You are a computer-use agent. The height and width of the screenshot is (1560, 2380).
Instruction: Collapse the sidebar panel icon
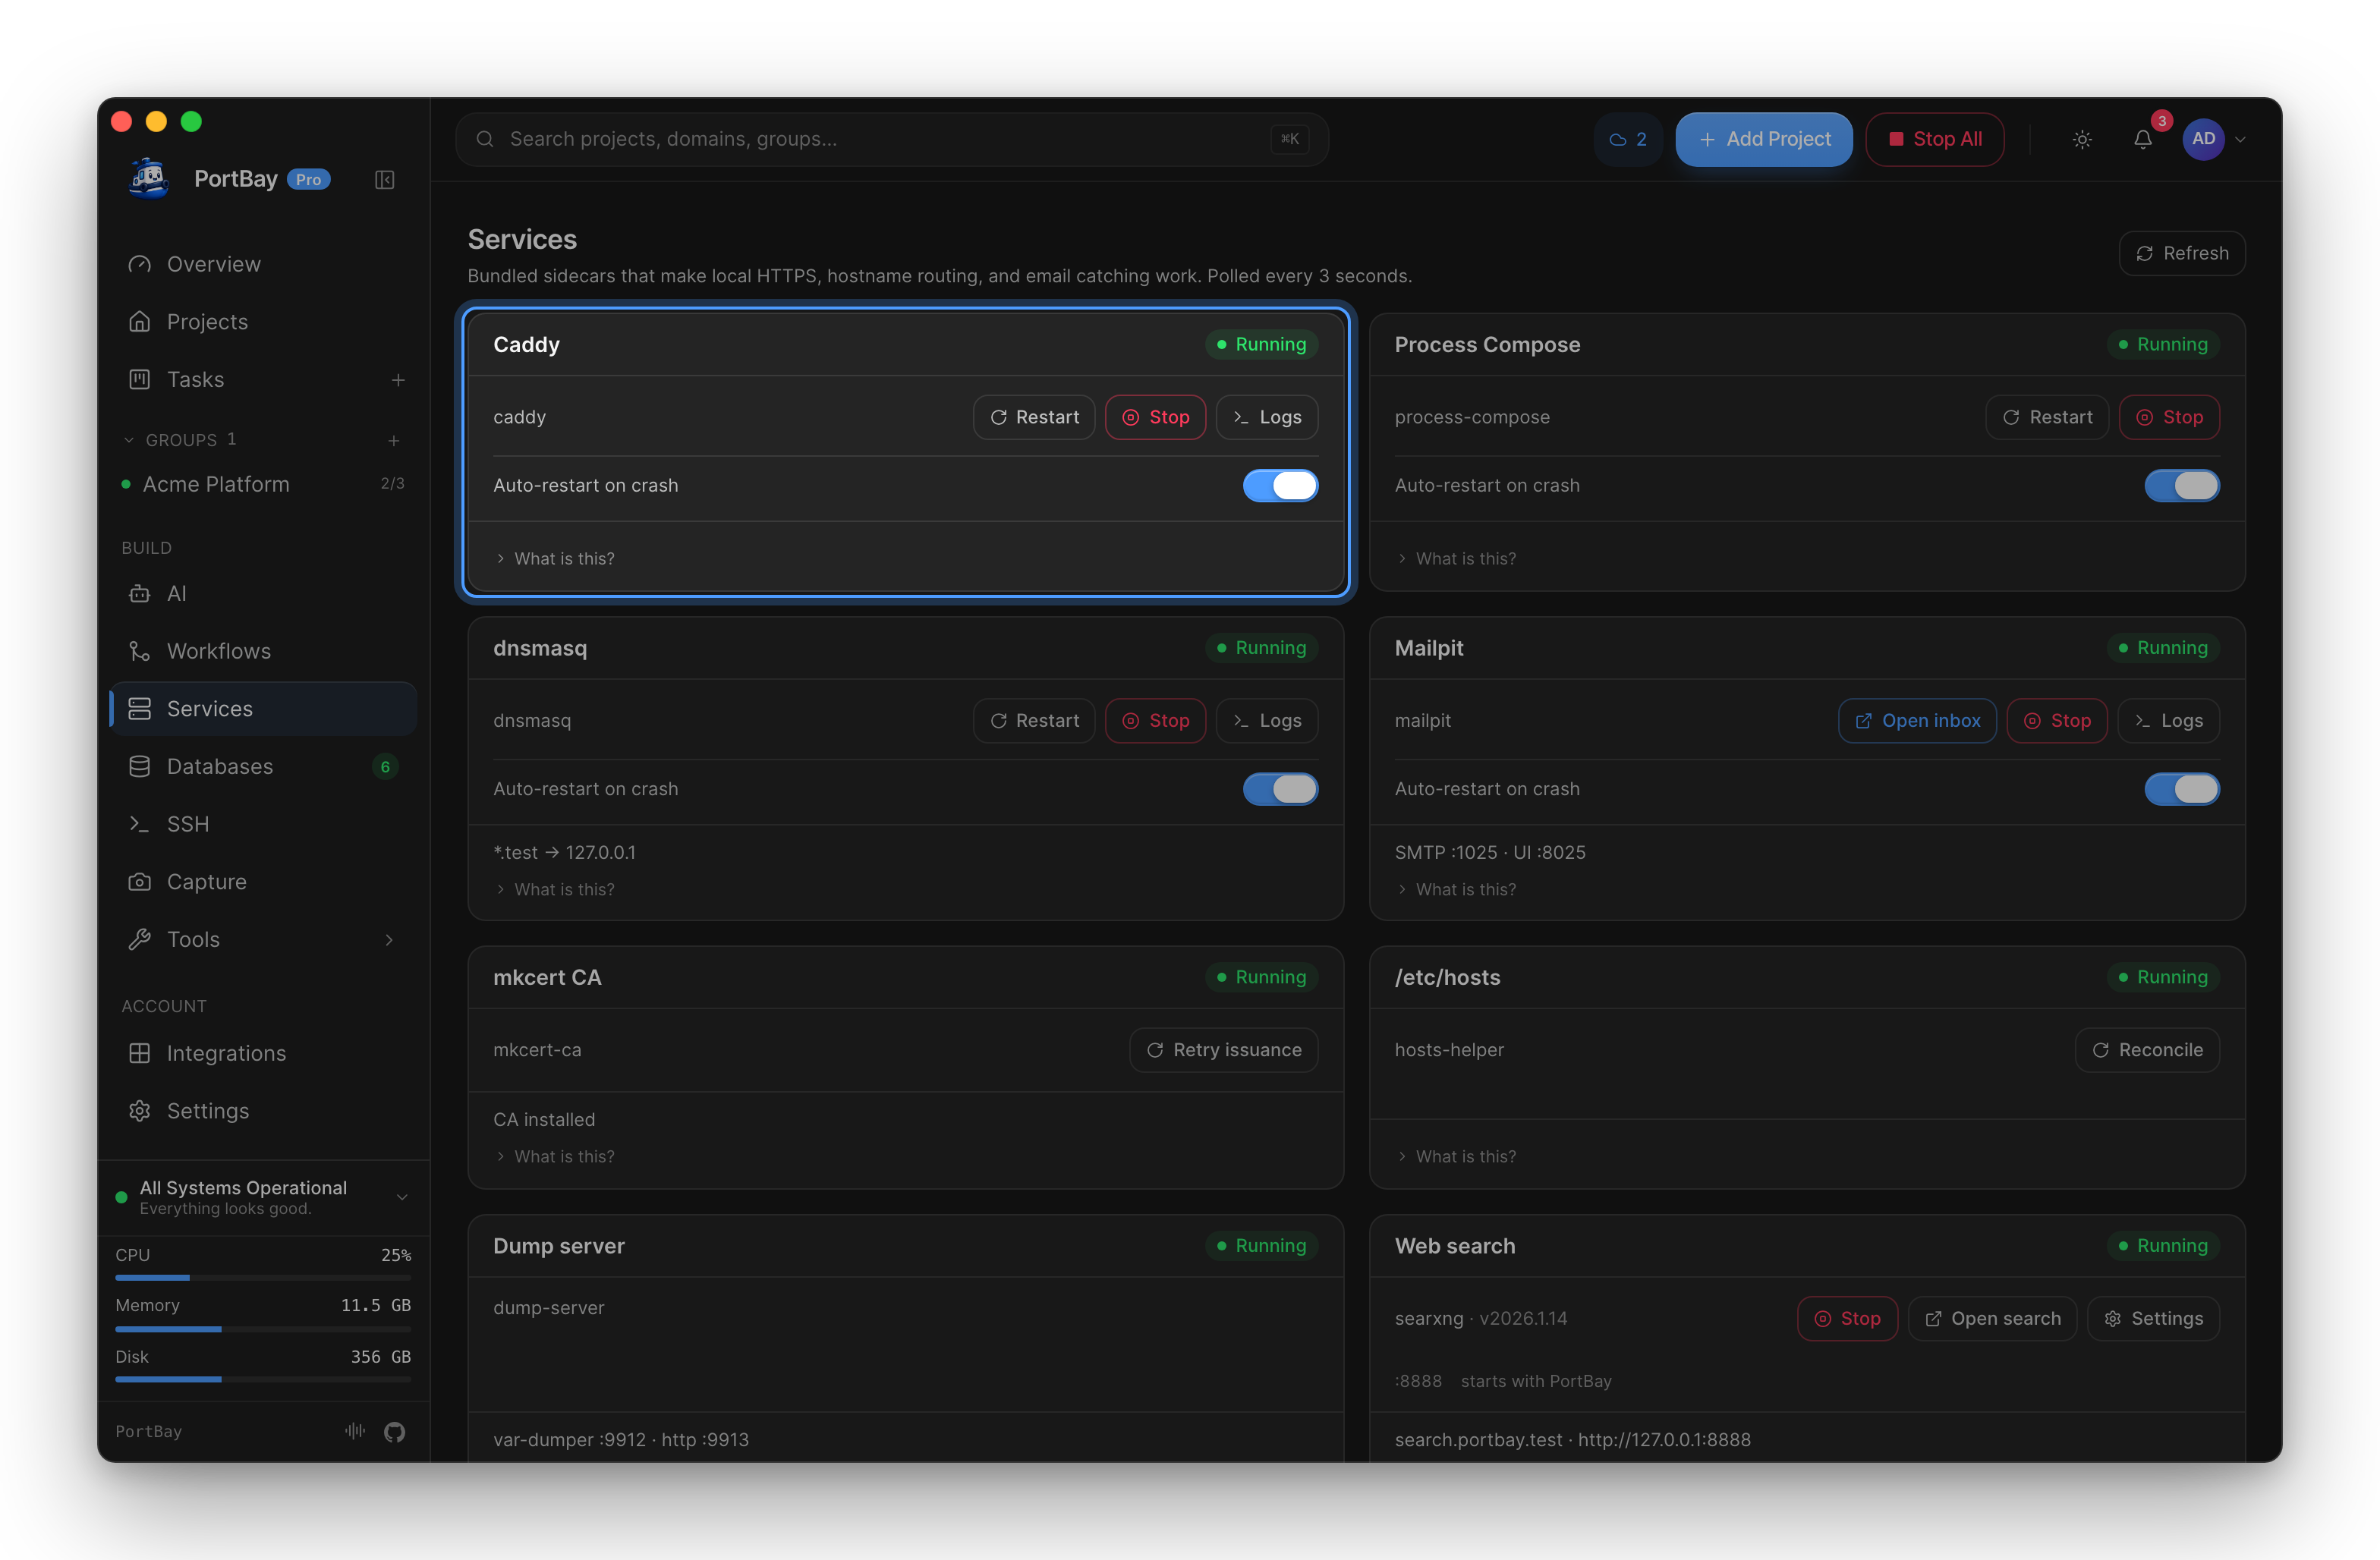pos(384,179)
